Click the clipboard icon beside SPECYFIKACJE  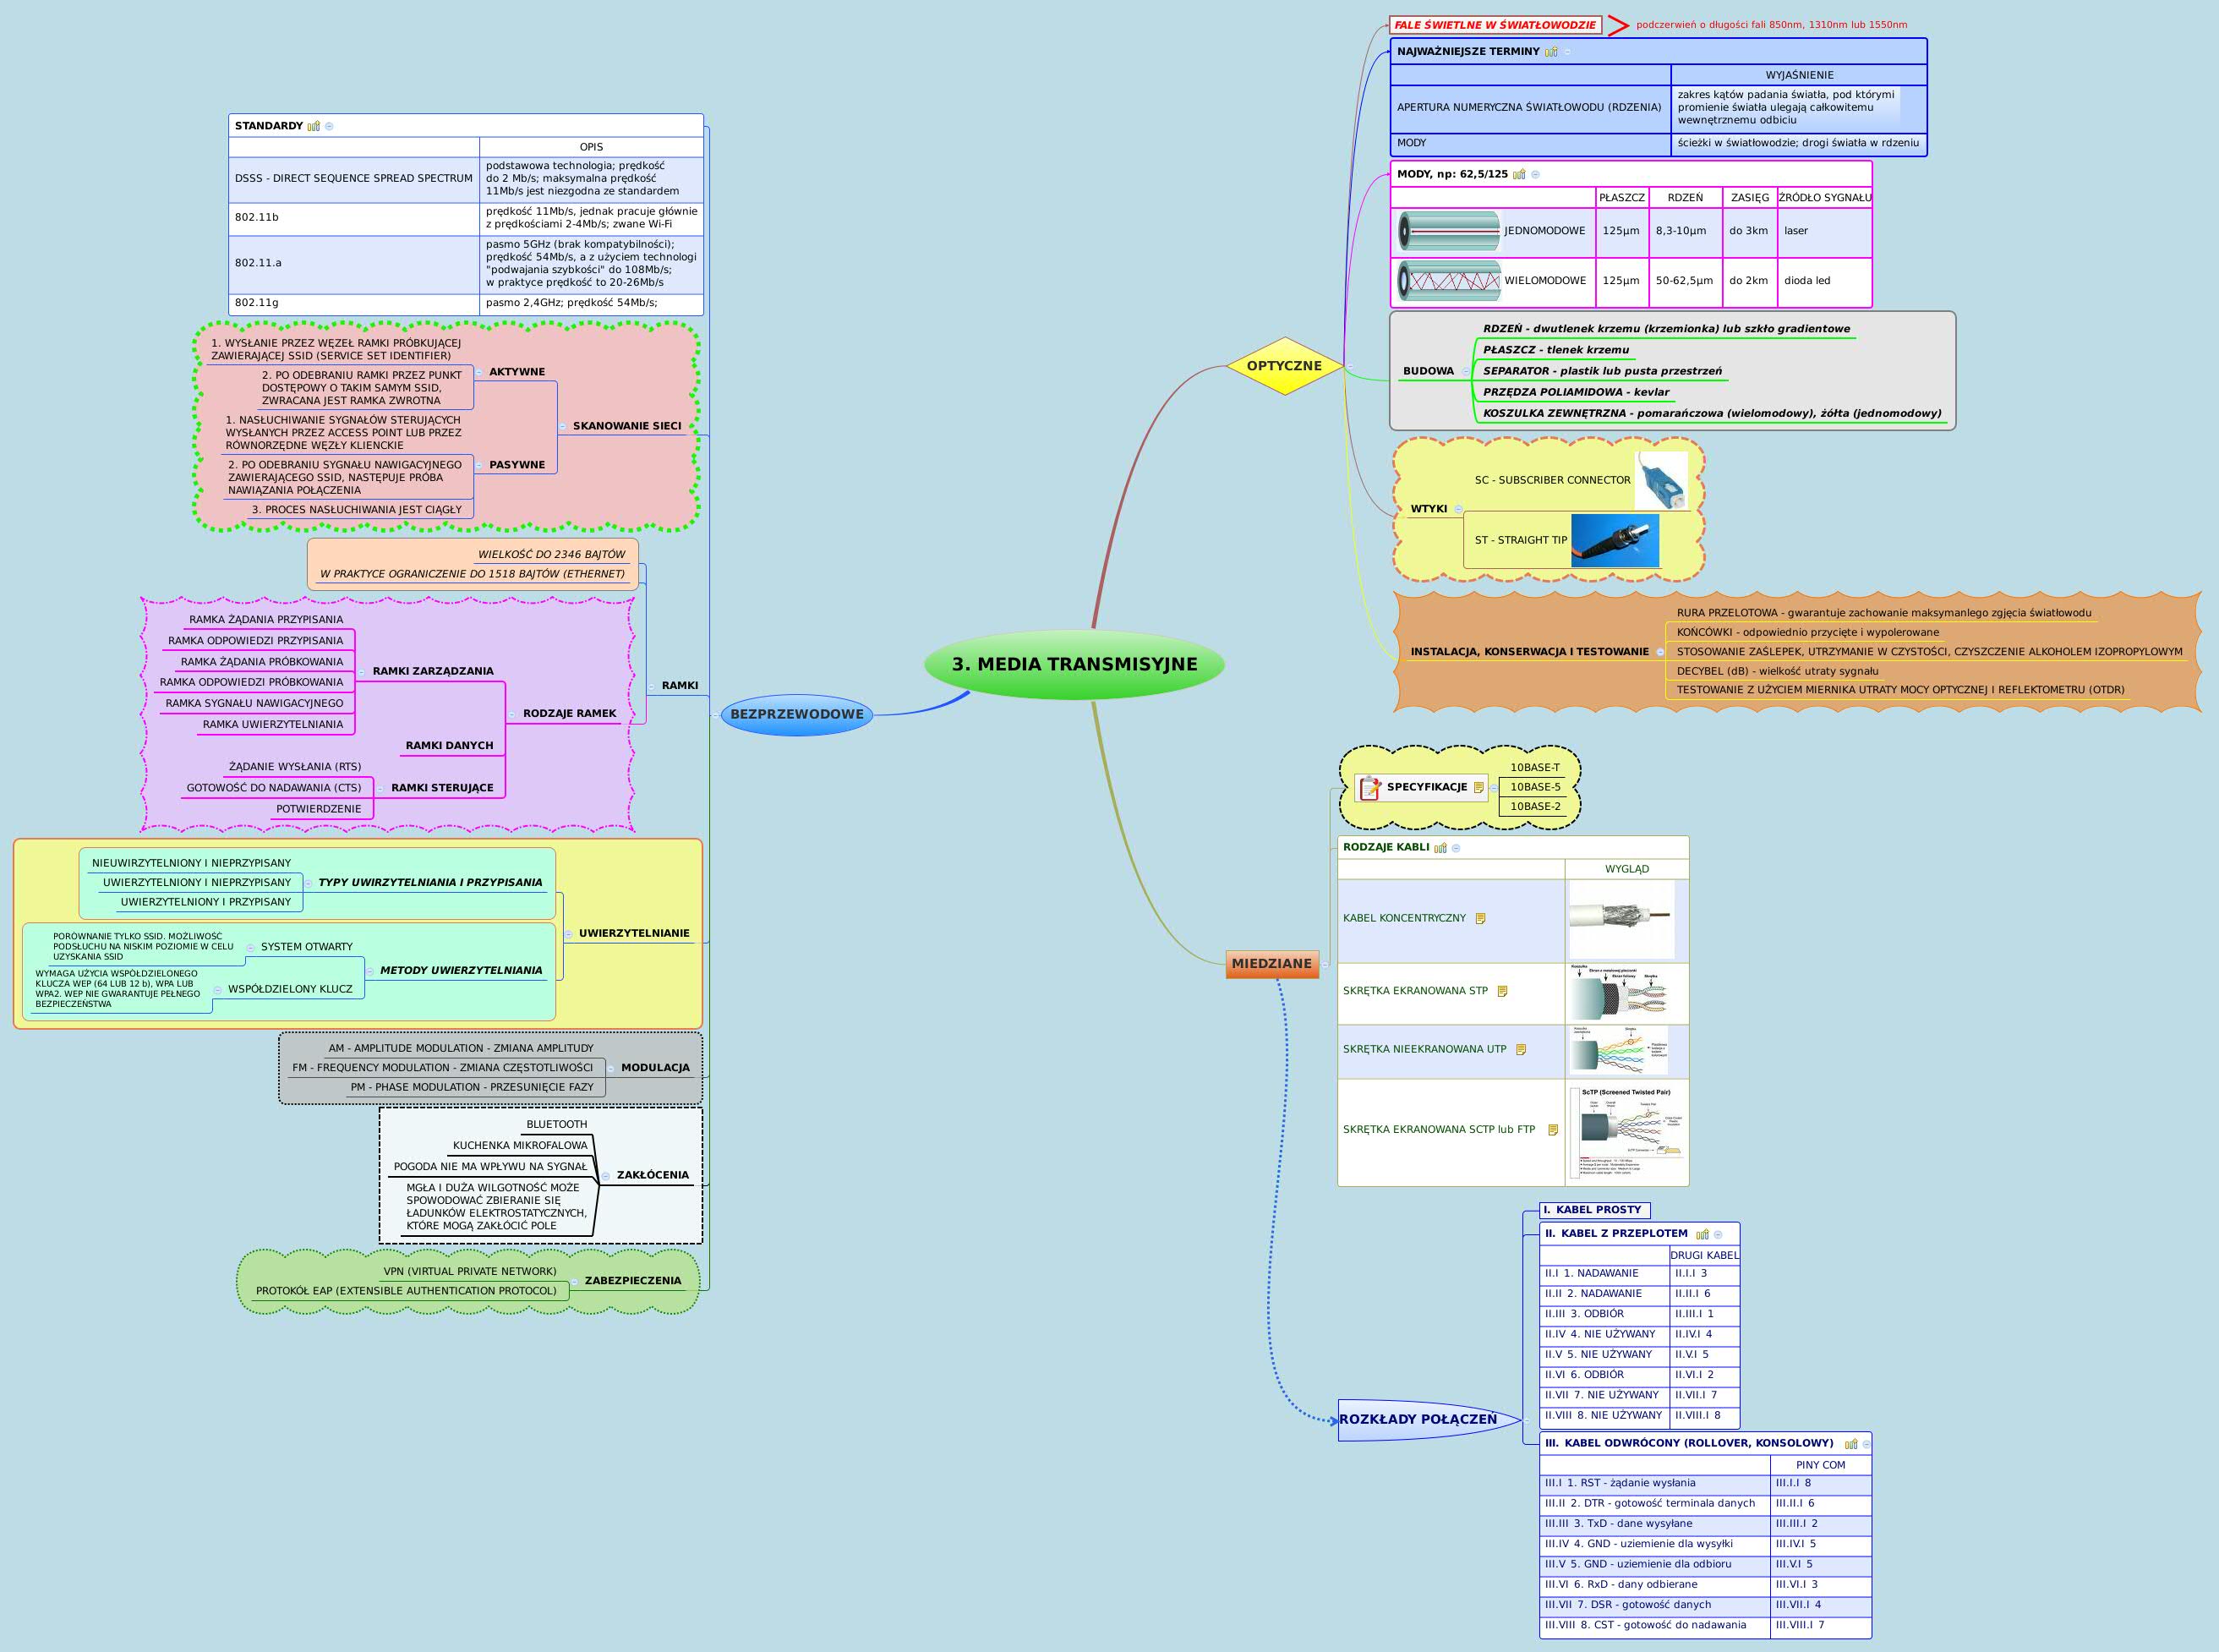1370,789
